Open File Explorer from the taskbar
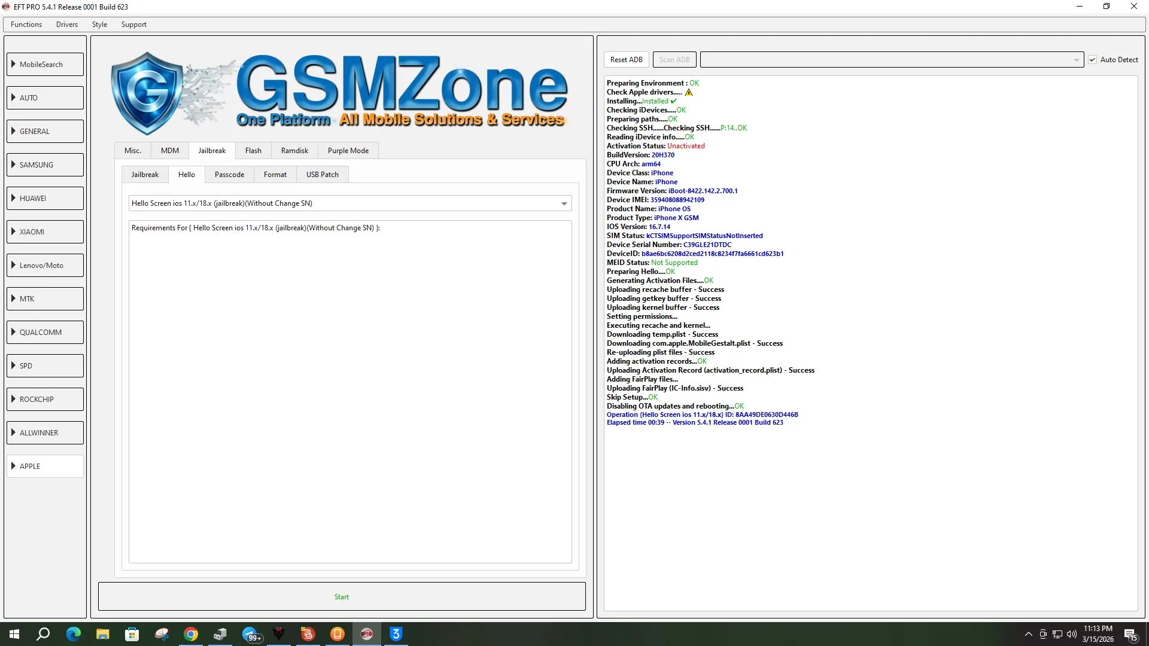Viewport: 1149px width, 646px height. (103, 634)
